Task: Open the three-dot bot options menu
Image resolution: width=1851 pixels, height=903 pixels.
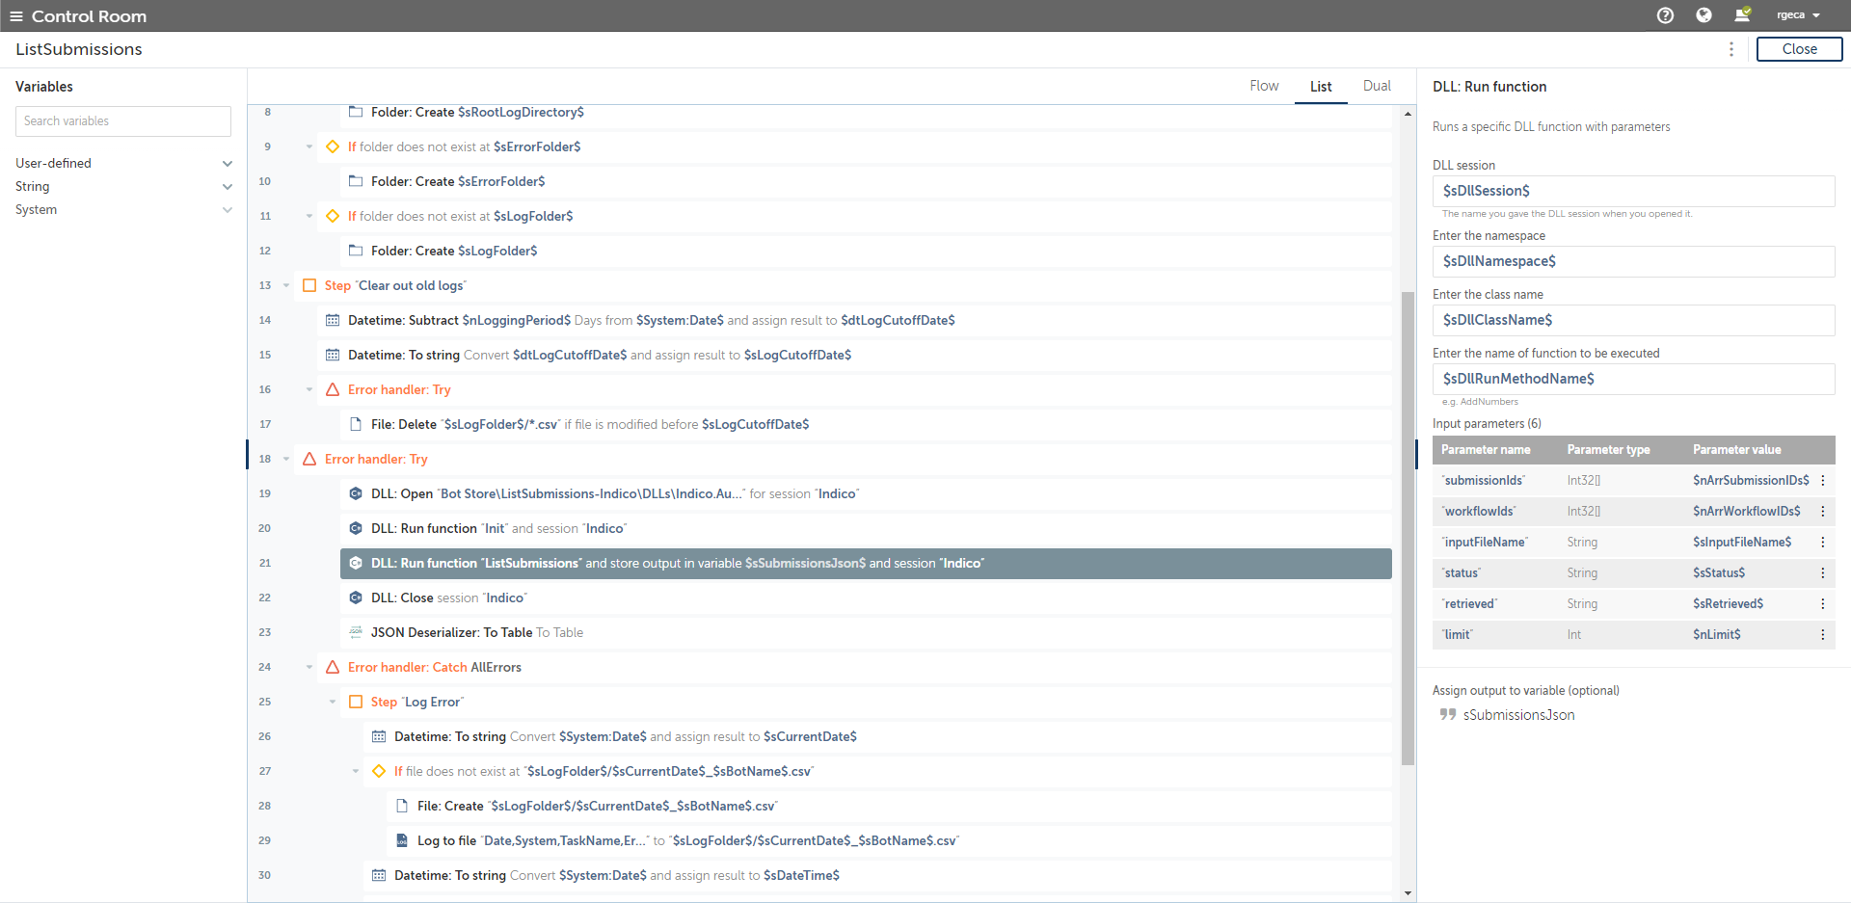Action: pos(1731,49)
